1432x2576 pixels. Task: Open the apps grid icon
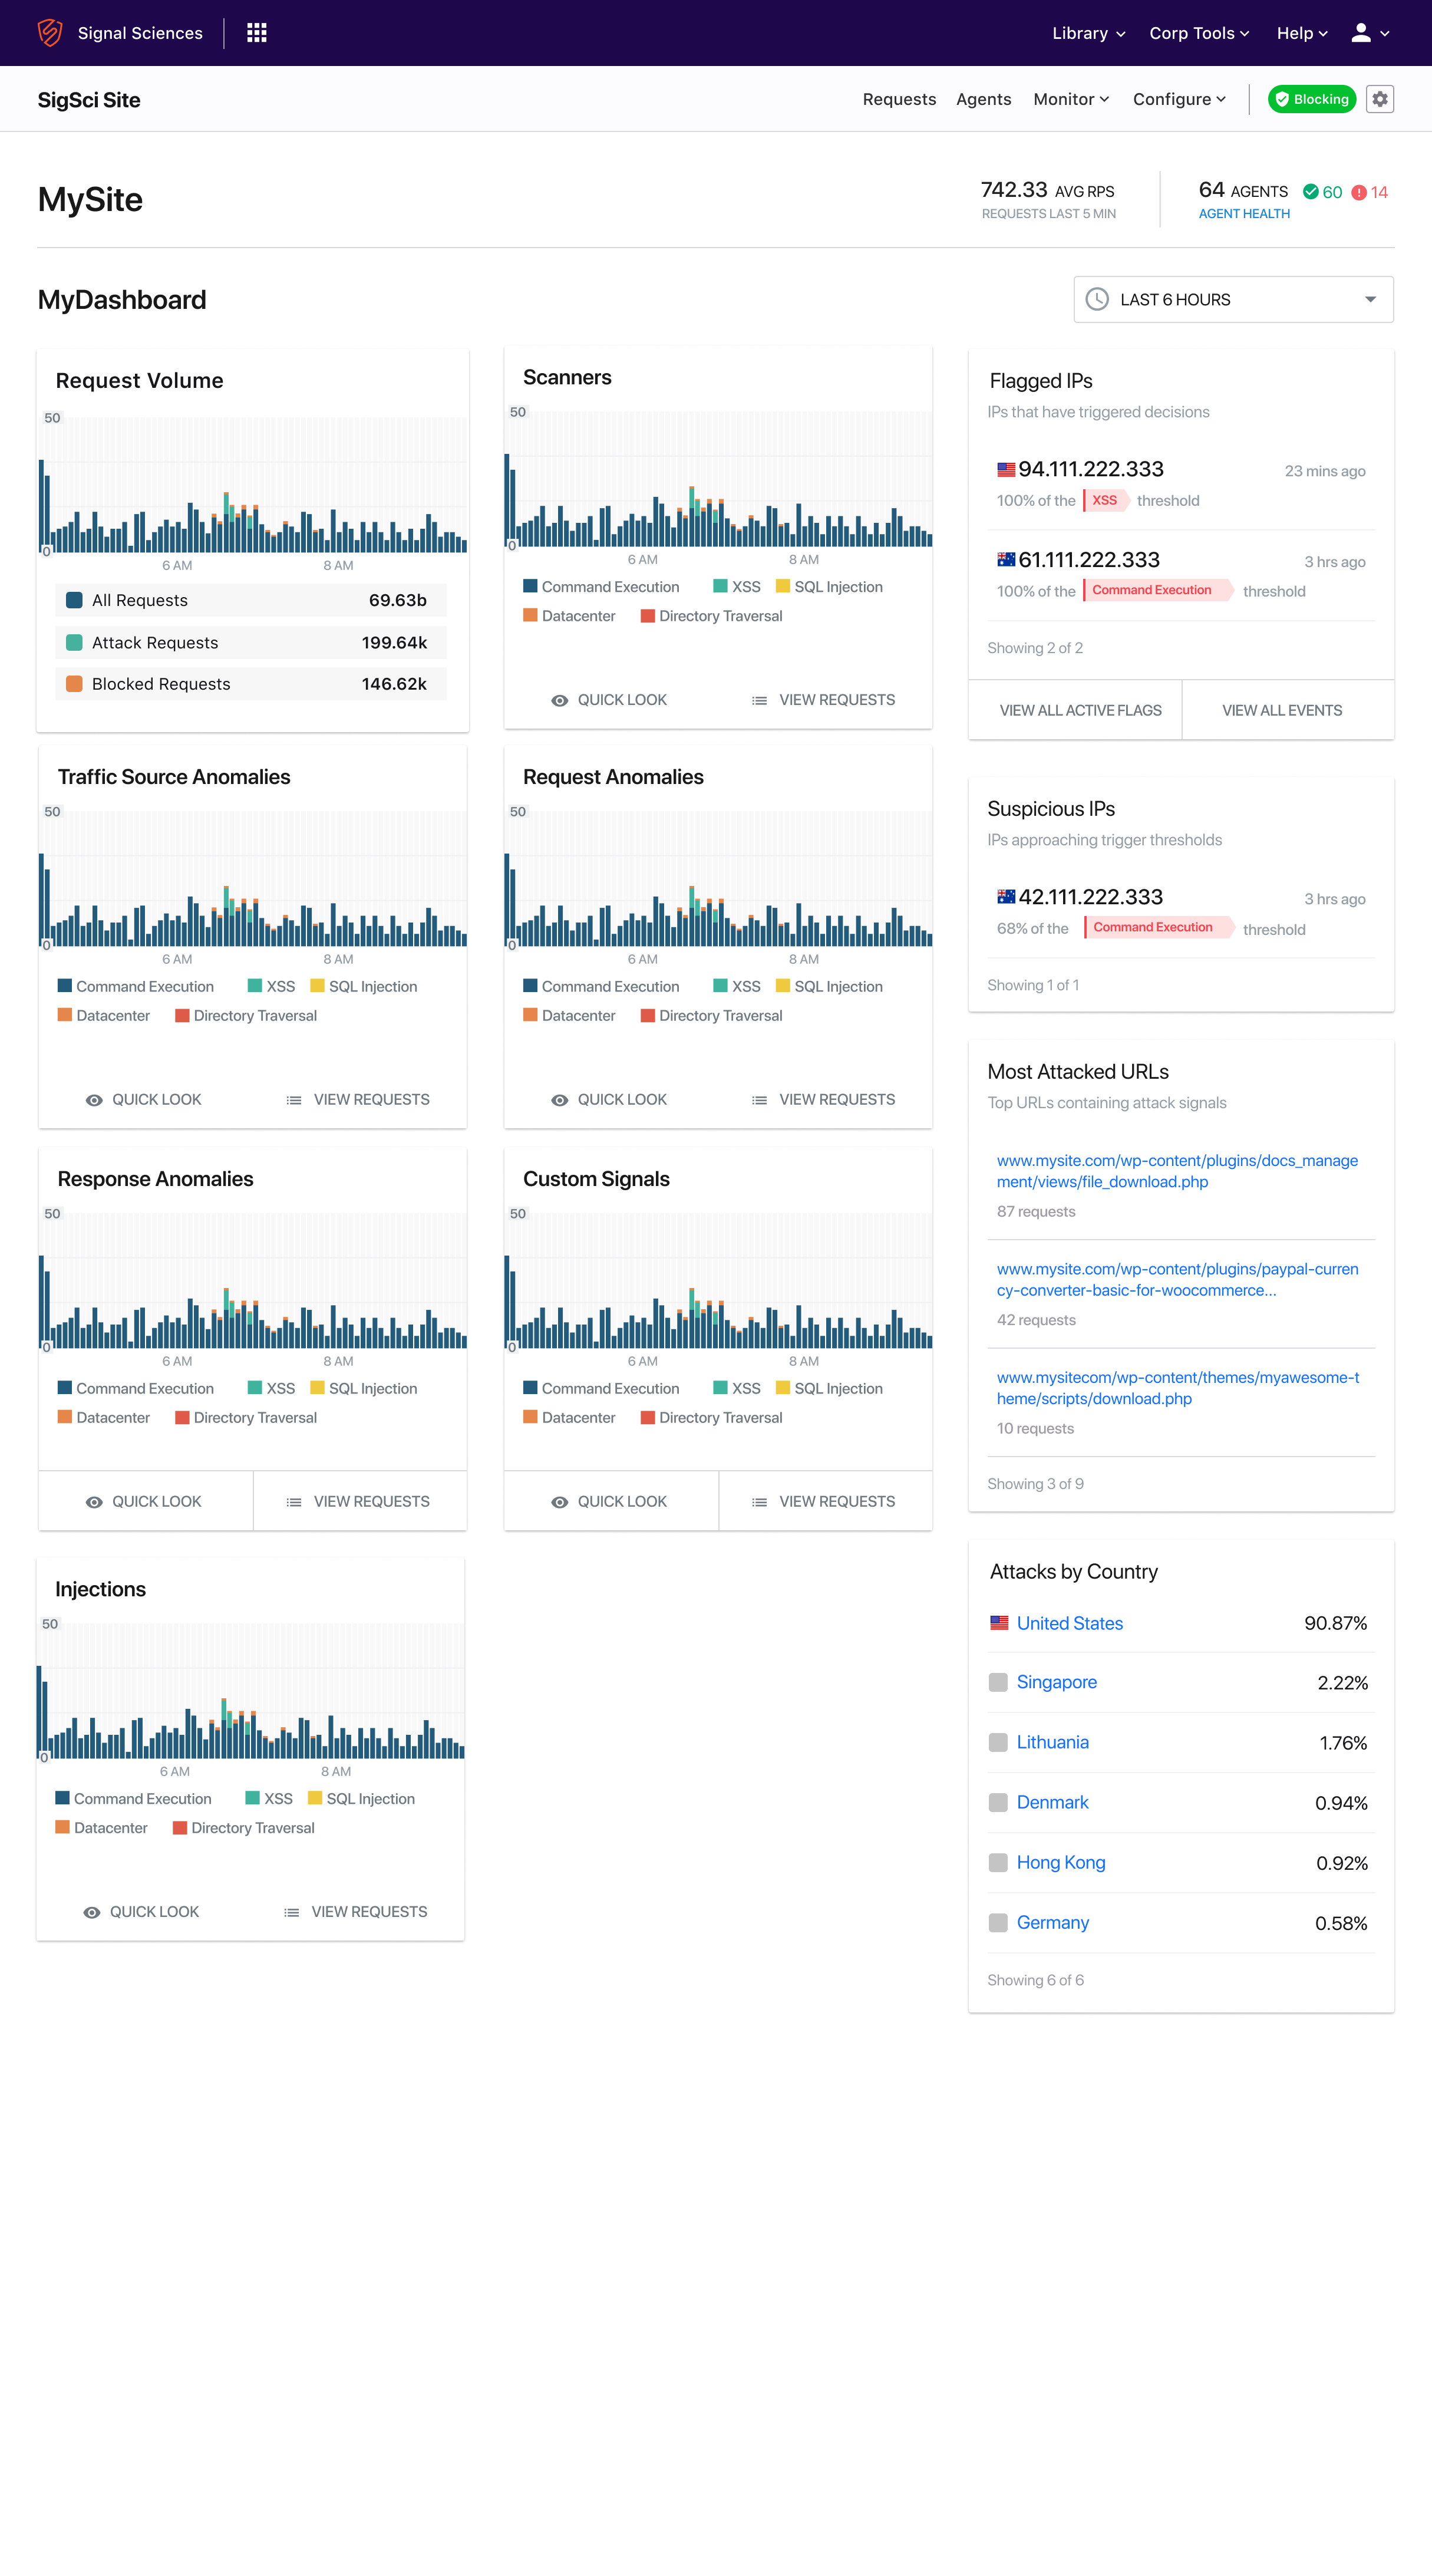tap(257, 33)
